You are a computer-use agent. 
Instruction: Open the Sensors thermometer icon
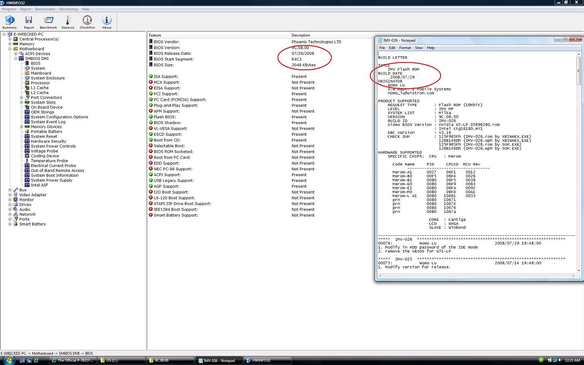pyautogui.click(x=68, y=22)
